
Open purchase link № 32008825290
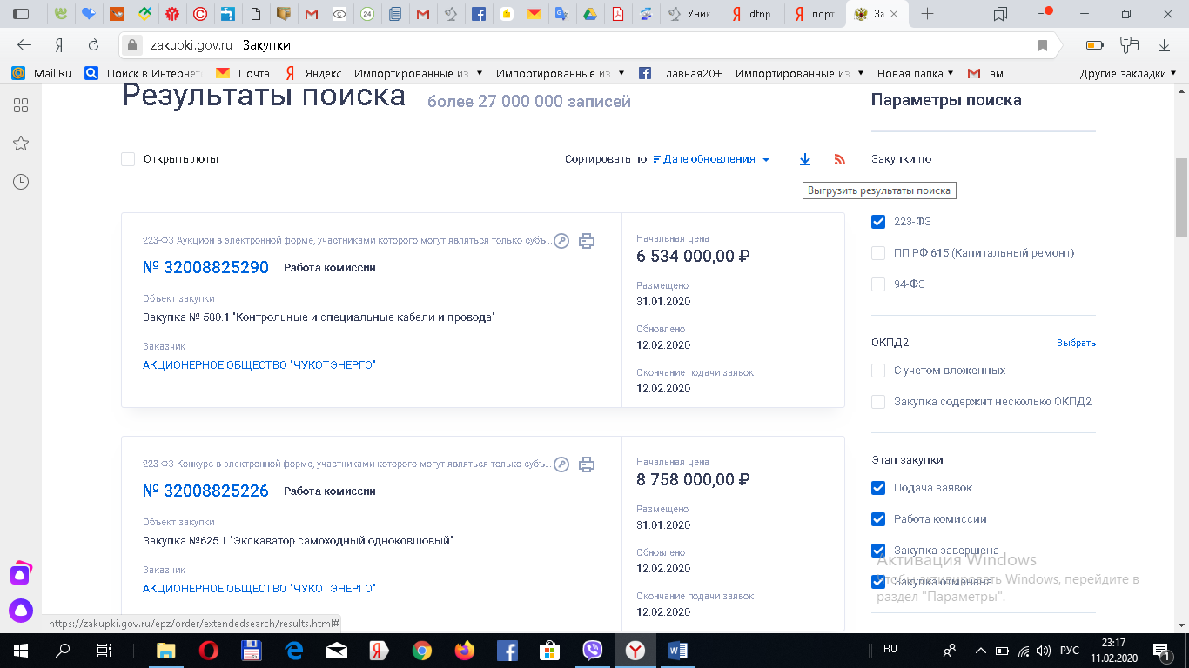205,267
